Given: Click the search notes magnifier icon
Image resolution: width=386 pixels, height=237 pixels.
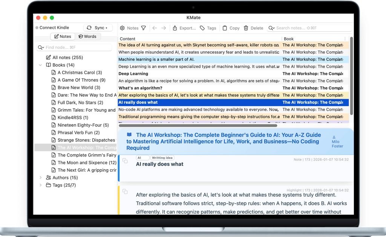Looking at the screenshot, I should tap(271, 28).
